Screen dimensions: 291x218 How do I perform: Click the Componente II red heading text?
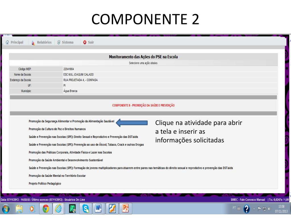143,105
